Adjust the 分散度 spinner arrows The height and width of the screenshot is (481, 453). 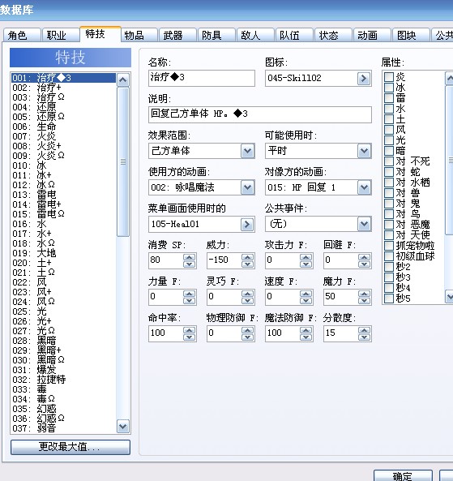click(364, 333)
